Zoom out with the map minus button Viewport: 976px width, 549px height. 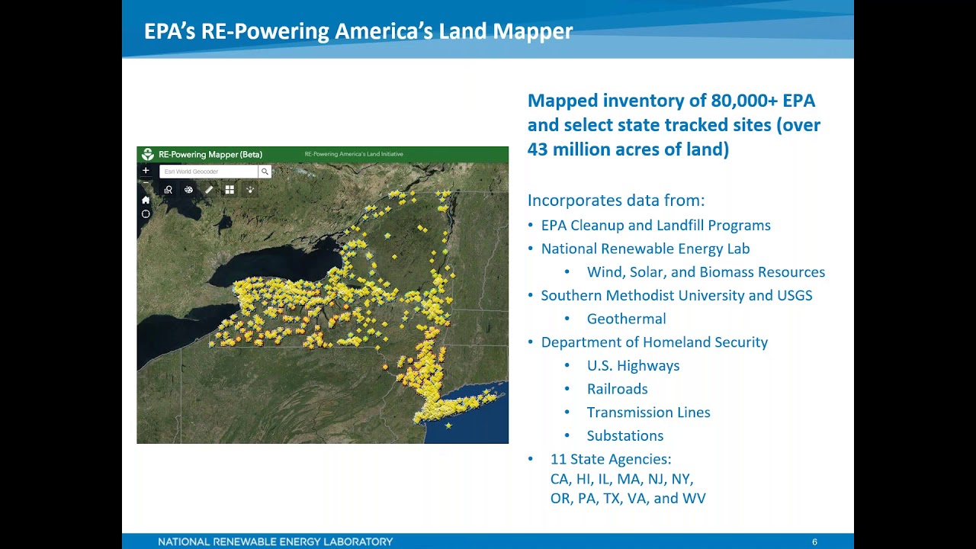click(146, 183)
